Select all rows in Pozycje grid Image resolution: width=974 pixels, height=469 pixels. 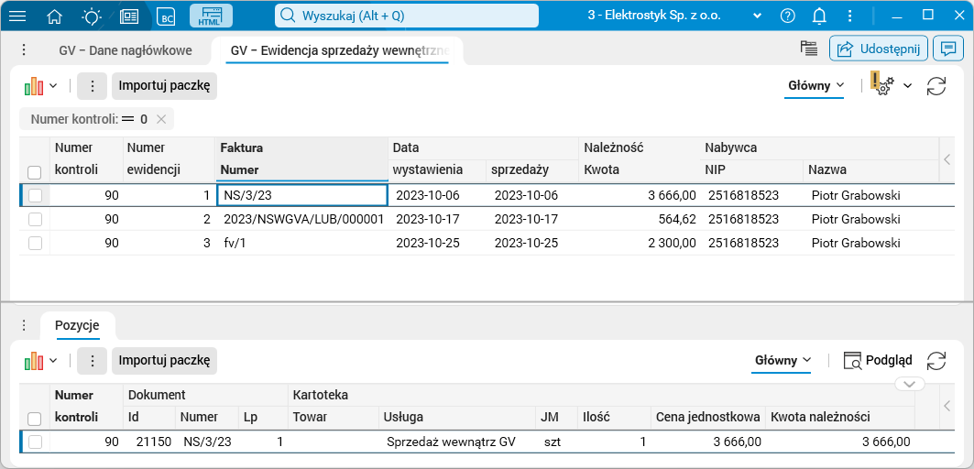pos(35,419)
